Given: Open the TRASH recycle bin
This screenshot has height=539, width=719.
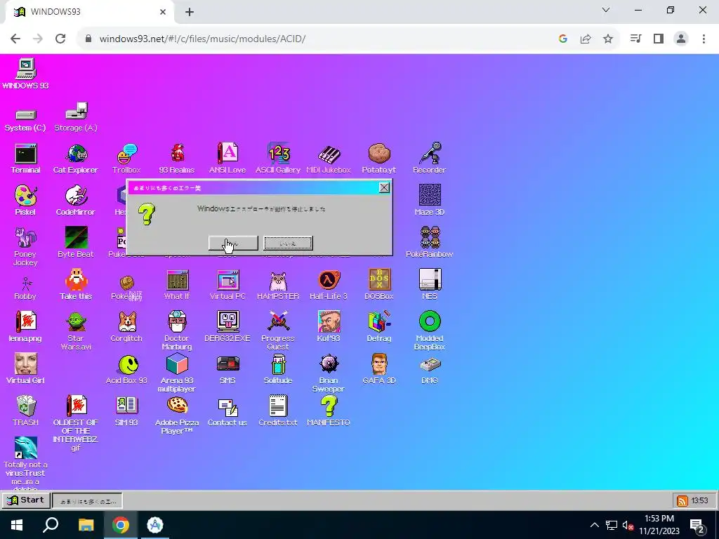Looking at the screenshot, I should click(26, 411).
